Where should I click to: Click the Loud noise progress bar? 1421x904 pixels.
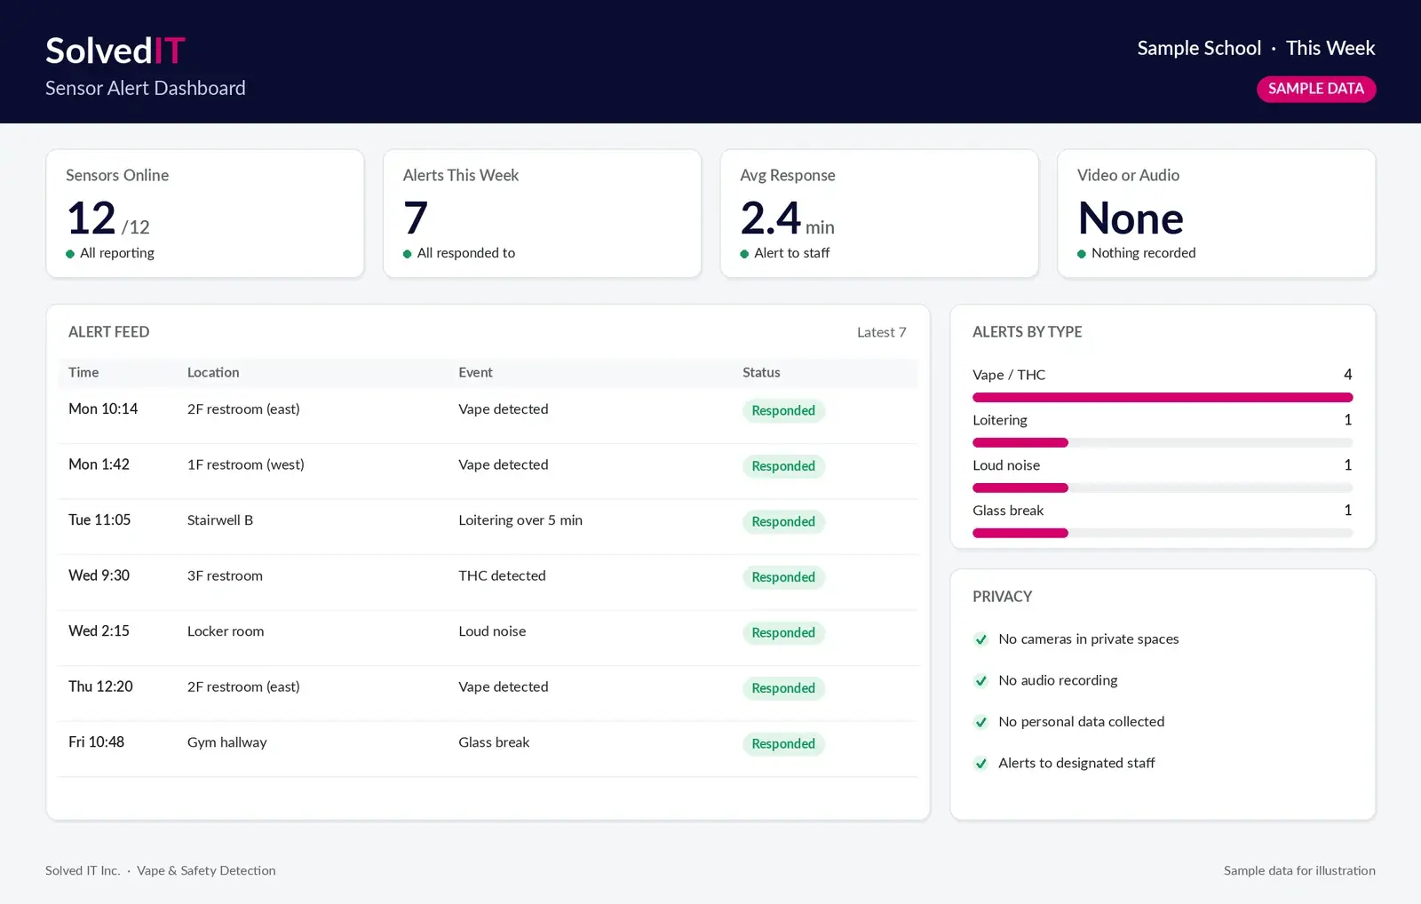coord(1163,488)
